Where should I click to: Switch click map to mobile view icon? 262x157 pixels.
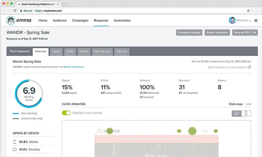tap(246, 113)
